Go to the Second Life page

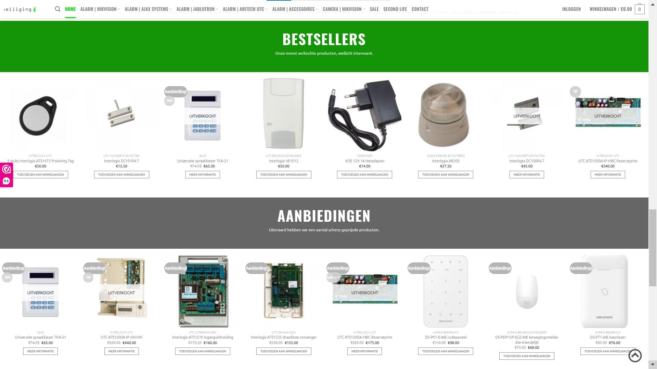[395, 9]
